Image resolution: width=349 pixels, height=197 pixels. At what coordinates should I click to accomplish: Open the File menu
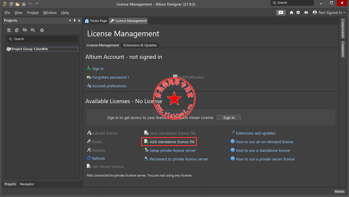pyautogui.click(x=7, y=13)
